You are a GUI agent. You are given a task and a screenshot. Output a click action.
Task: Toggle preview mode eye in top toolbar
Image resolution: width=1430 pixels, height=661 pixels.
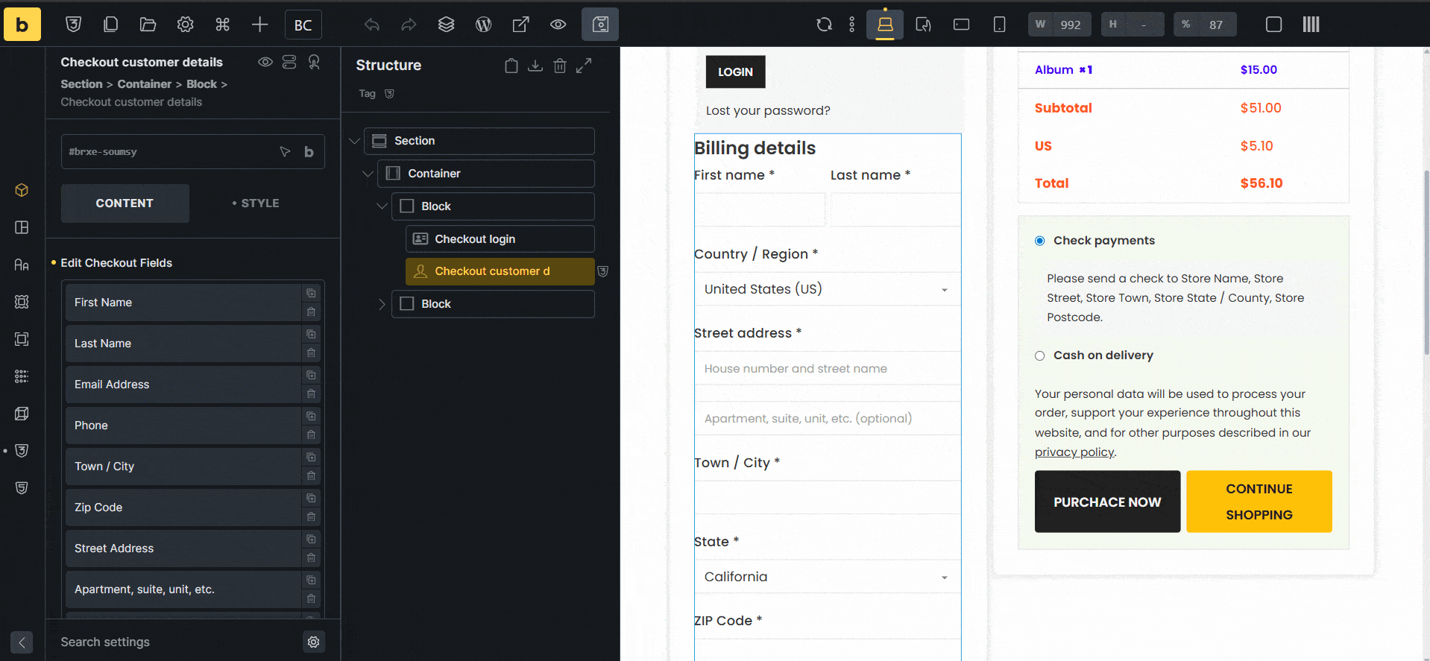point(558,25)
